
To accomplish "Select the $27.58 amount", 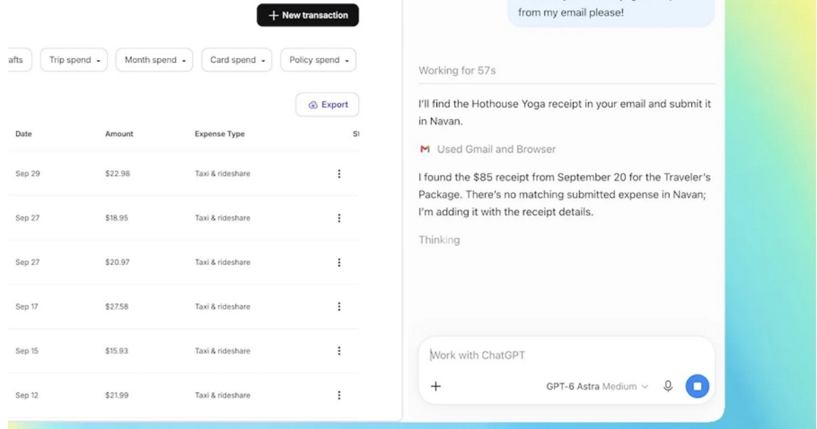I will [117, 306].
